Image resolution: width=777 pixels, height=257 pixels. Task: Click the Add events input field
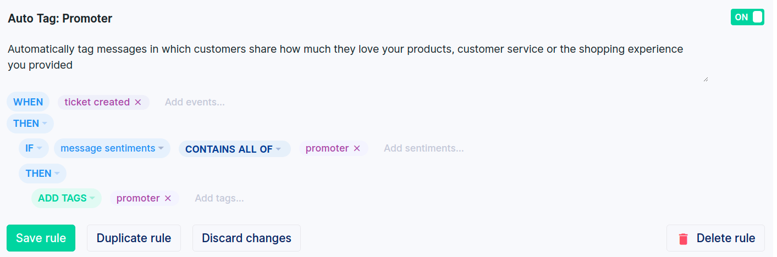tap(195, 102)
